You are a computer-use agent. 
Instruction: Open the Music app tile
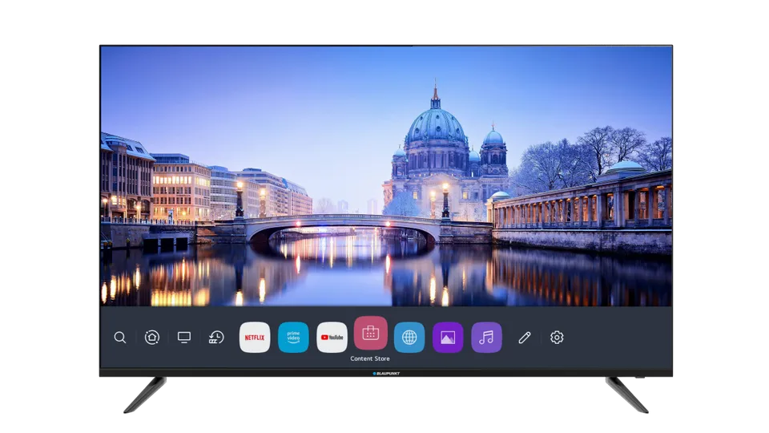[x=486, y=338]
